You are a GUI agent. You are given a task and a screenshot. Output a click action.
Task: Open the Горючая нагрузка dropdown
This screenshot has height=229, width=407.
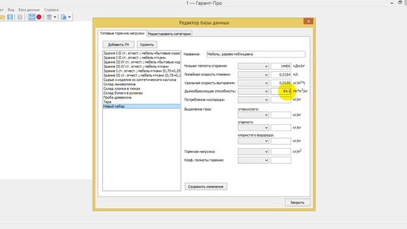[253, 151]
